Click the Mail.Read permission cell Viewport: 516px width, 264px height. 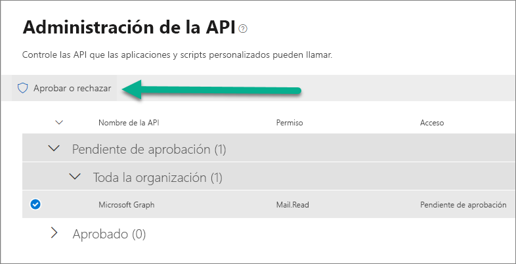pyautogui.click(x=292, y=205)
